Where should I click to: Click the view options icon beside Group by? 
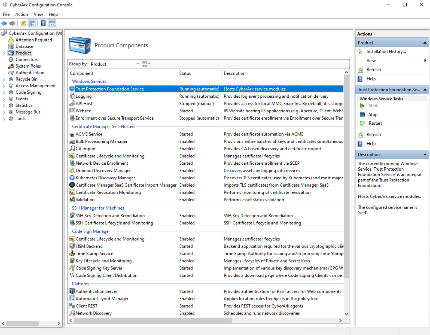click(x=145, y=64)
